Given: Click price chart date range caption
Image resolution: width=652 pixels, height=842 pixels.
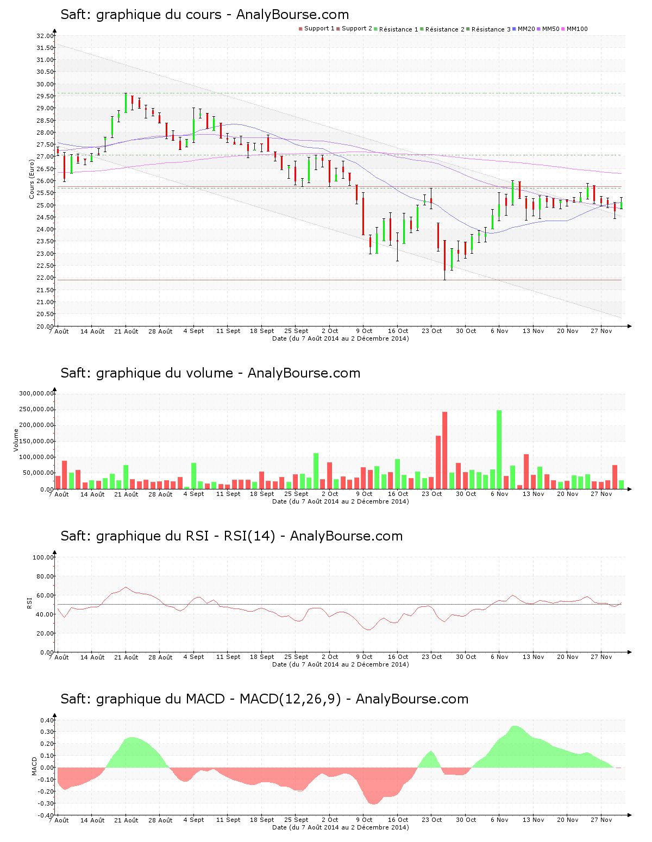Looking at the screenshot, I should [340, 338].
